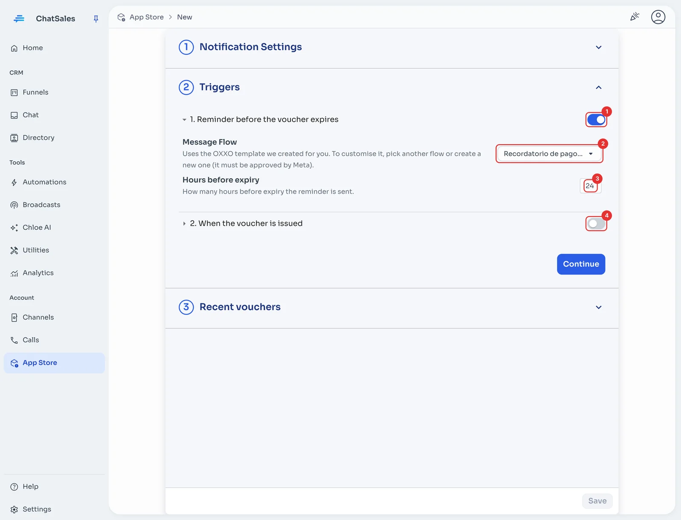Viewport: 681px width, 520px height.
Task: Click the Continue button
Action: point(581,264)
